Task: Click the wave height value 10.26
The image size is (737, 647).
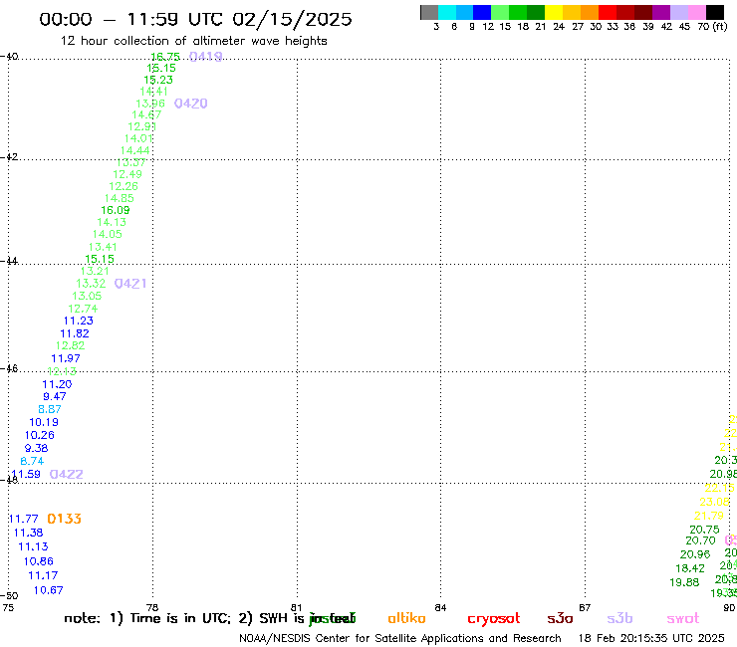Action: (x=40, y=435)
